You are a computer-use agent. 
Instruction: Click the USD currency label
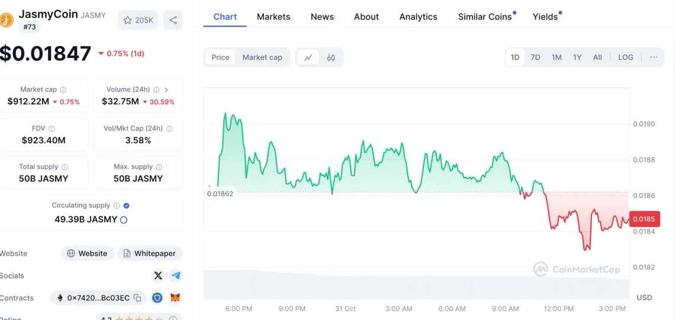(644, 297)
